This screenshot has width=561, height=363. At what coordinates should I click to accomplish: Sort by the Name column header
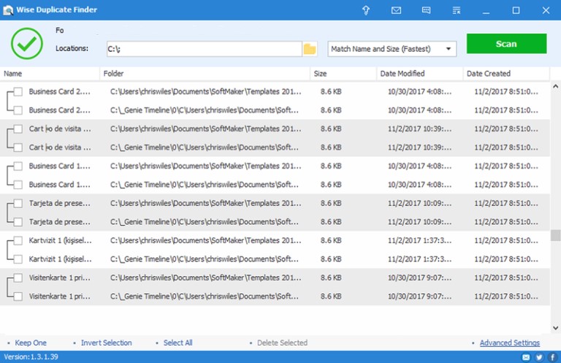(x=50, y=74)
